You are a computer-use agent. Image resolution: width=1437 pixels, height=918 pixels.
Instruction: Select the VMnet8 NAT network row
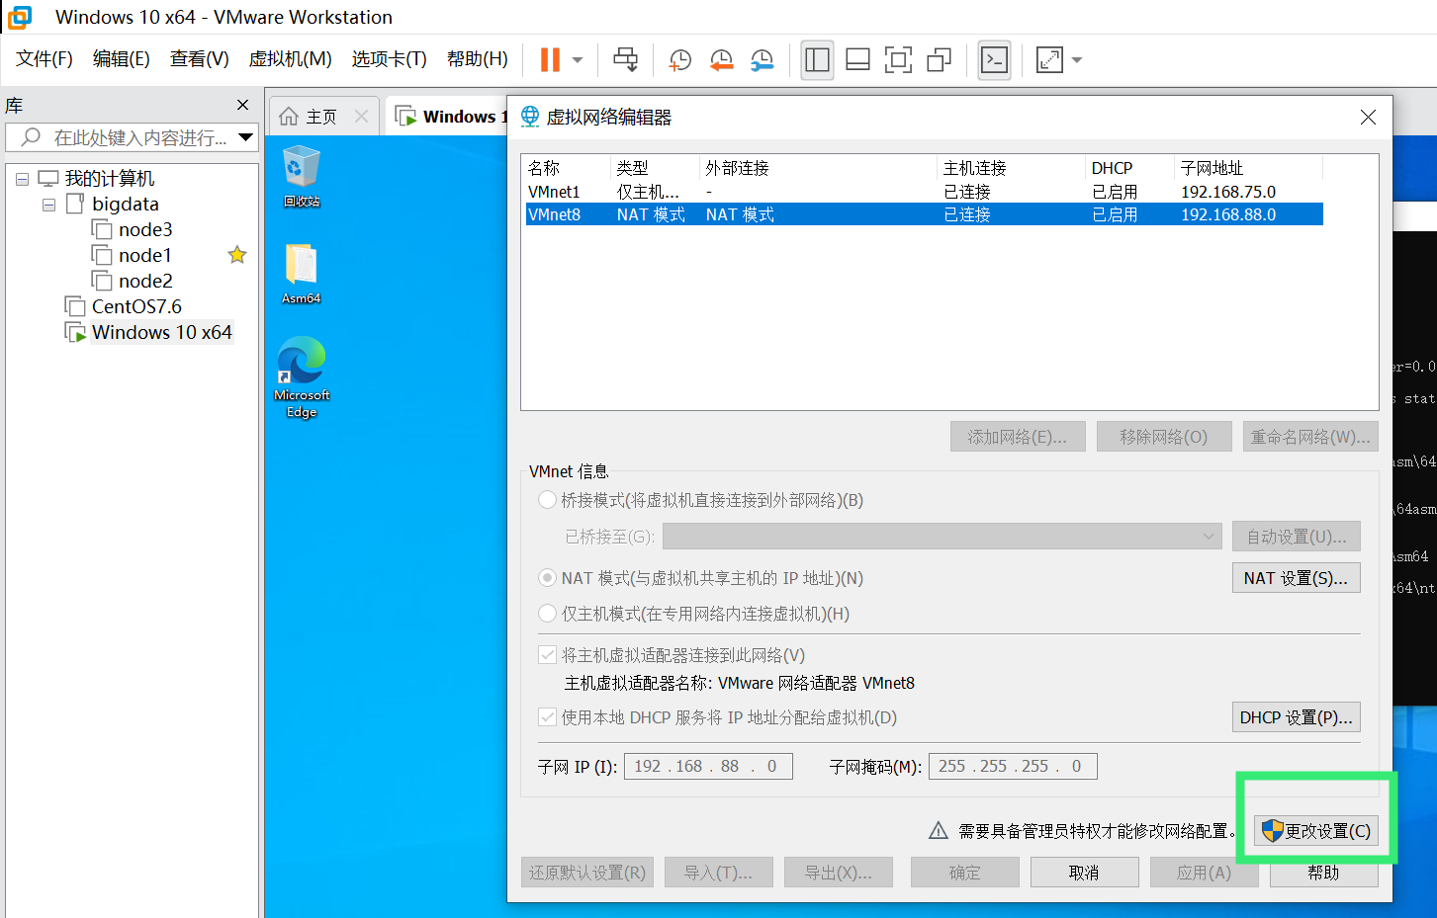(924, 214)
